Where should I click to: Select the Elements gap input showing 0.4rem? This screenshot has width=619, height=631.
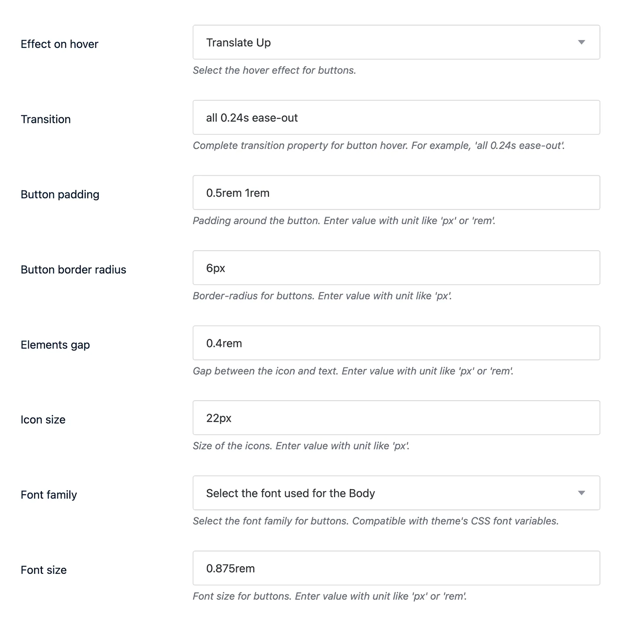point(396,343)
